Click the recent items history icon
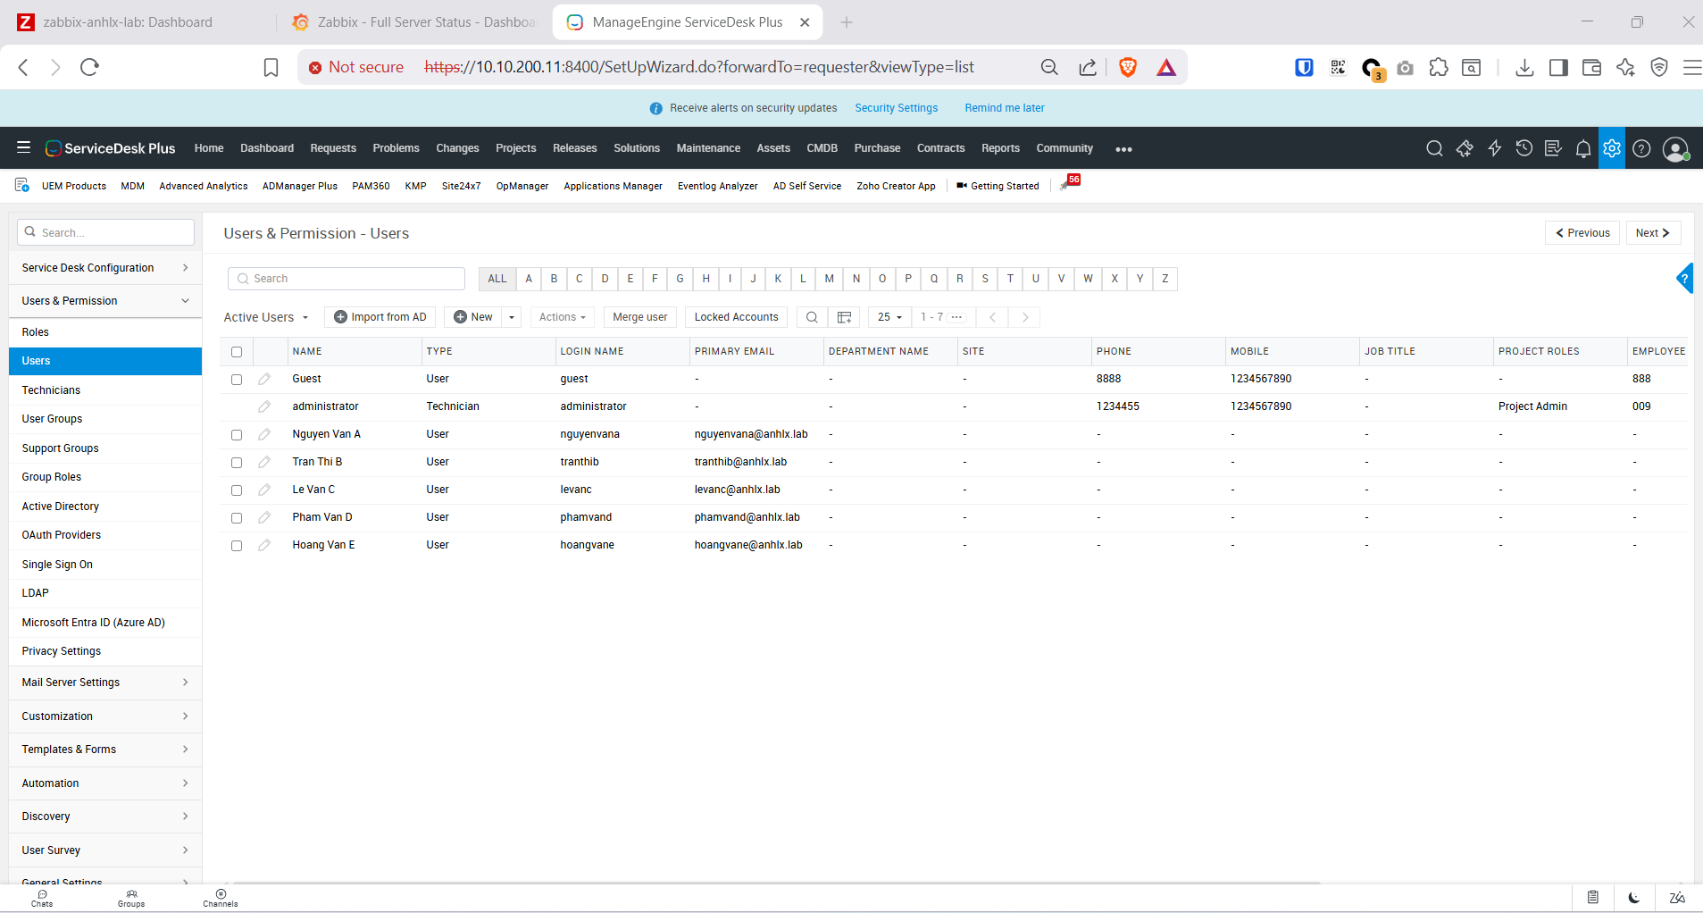1703x913 pixels. pyautogui.click(x=1524, y=148)
